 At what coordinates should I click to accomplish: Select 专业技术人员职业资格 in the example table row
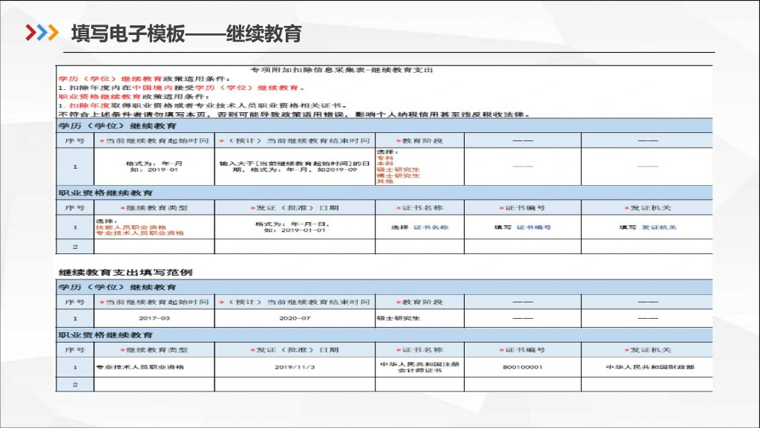(x=140, y=367)
